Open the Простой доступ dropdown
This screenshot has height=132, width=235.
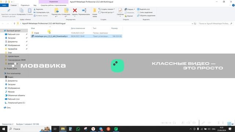[106, 12]
